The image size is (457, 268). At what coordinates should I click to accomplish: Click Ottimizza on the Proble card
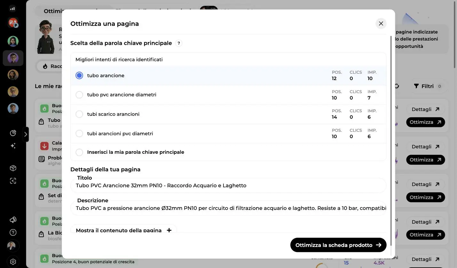(425, 160)
